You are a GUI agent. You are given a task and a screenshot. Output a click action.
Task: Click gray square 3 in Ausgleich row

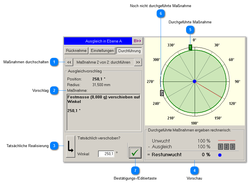click(x=232, y=147)
